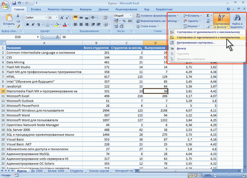247x178 pixels.
Task: Align text to the right
Action: pyautogui.click(x=86, y=24)
